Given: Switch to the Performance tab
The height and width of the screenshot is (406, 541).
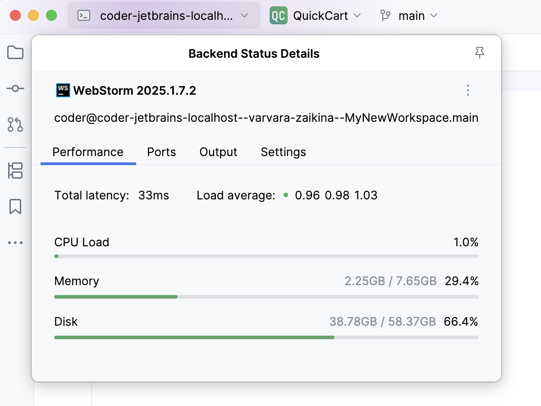Looking at the screenshot, I should point(88,152).
